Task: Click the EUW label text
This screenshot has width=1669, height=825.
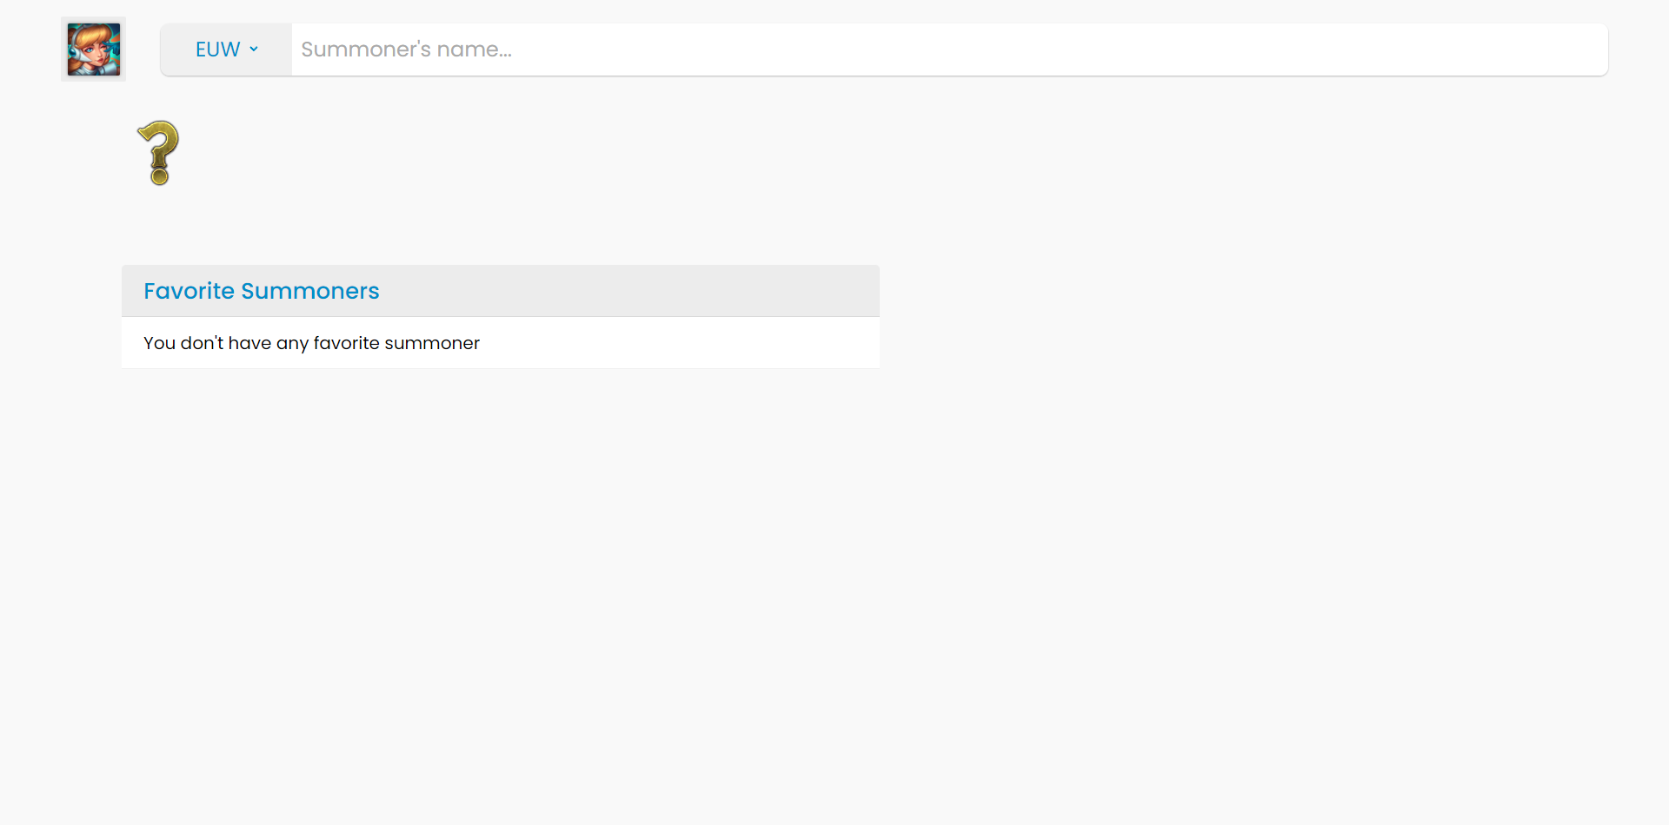Action: pyautogui.click(x=217, y=49)
